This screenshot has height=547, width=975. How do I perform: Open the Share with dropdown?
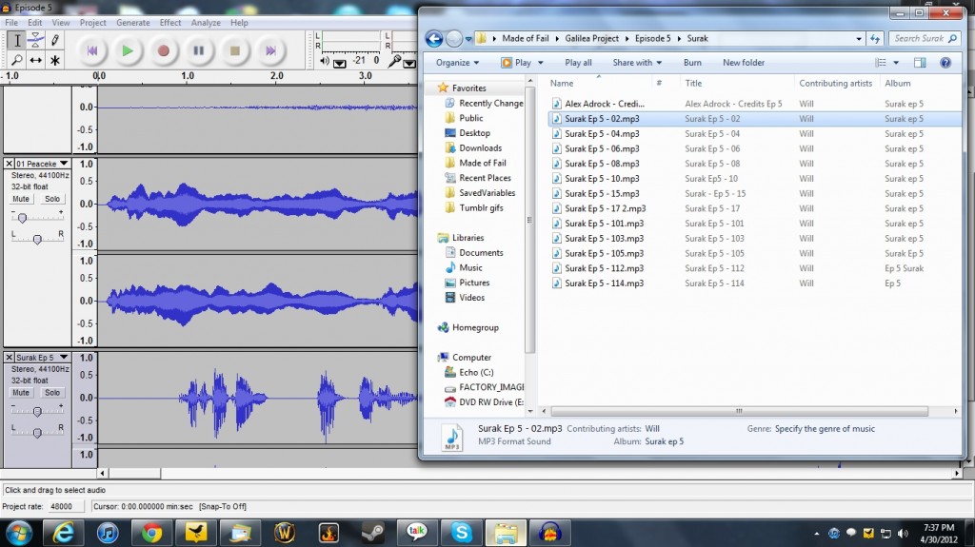point(637,62)
